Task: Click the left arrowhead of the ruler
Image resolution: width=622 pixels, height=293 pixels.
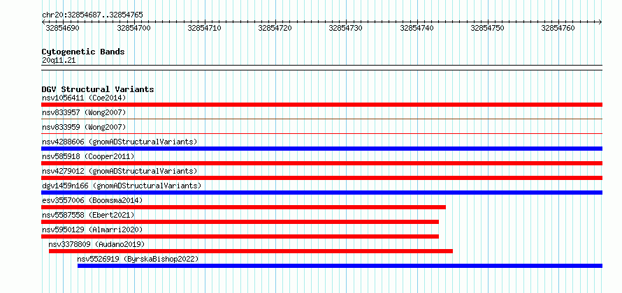Action: tap(43, 22)
